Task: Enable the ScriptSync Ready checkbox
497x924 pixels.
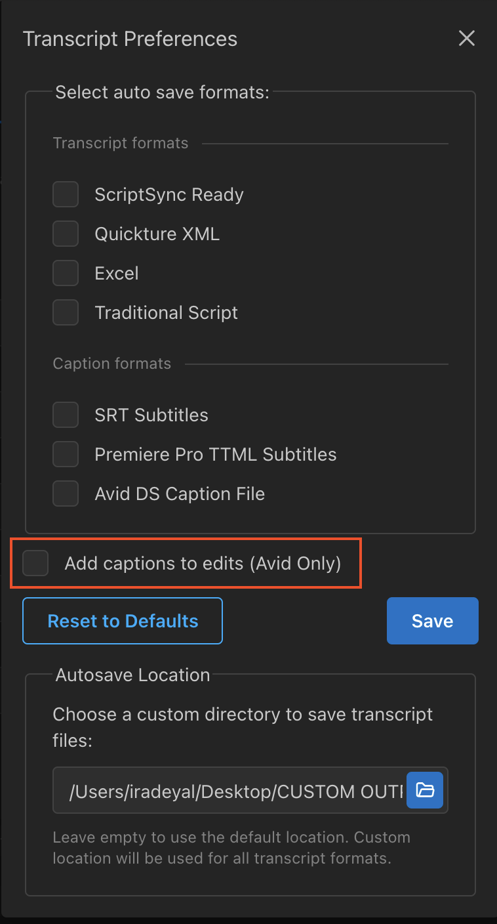Action: pos(66,195)
